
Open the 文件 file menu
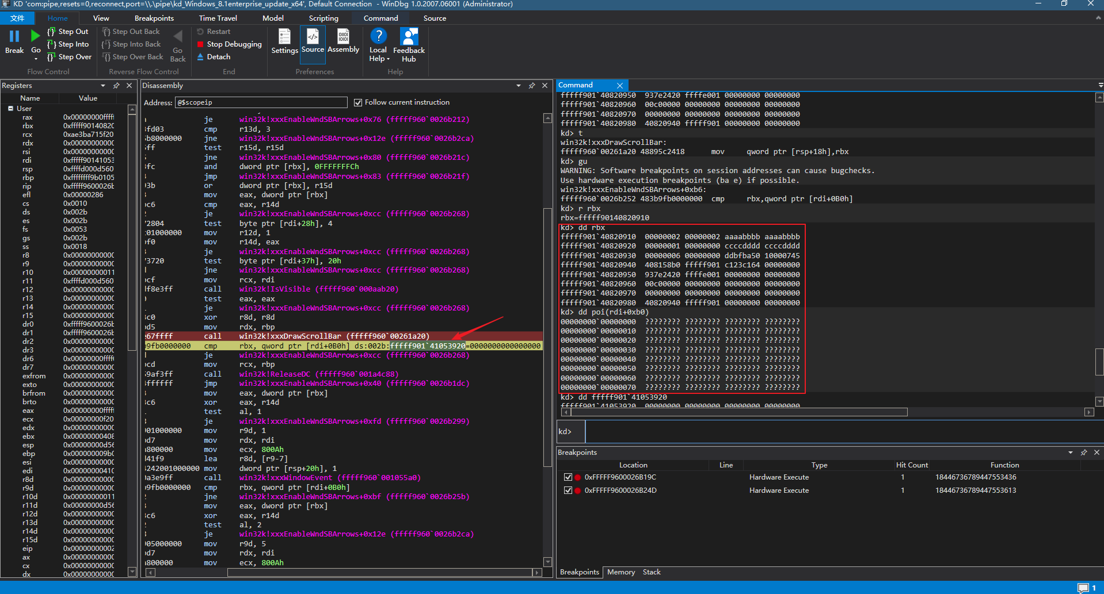(17, 18)
